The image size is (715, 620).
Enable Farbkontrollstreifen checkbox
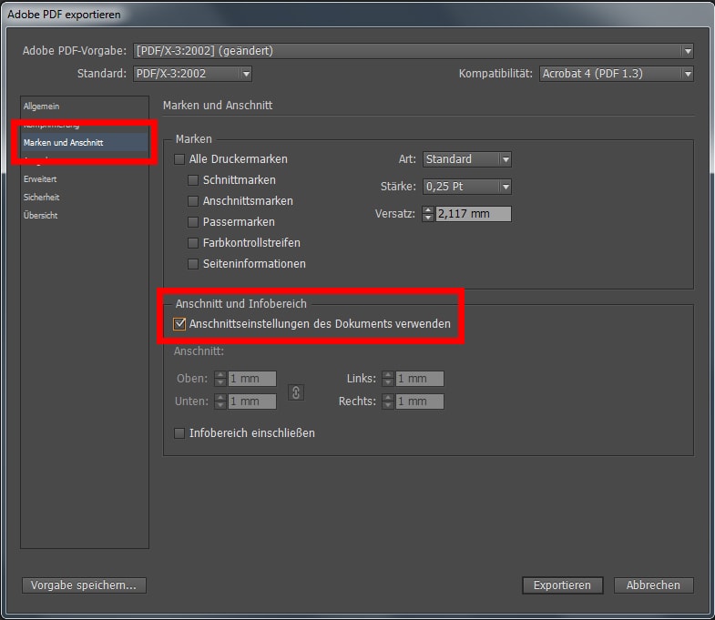193,243
